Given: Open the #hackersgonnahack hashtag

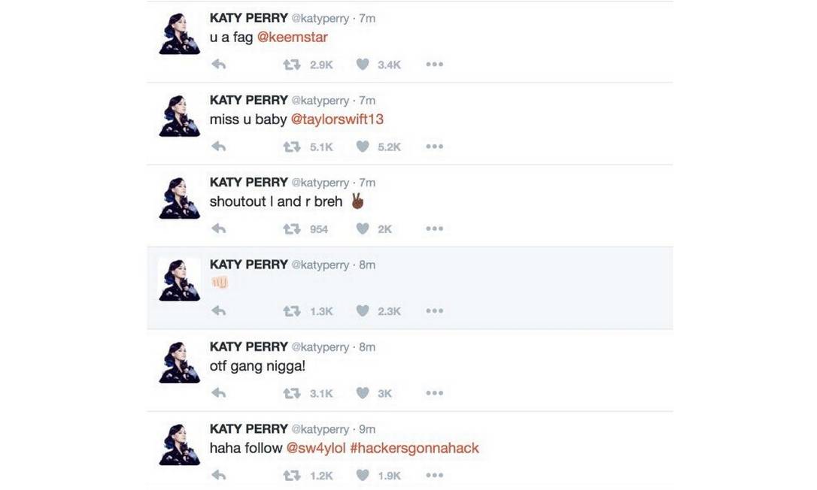Looking at the screenshot, I should tap(415, 449).
